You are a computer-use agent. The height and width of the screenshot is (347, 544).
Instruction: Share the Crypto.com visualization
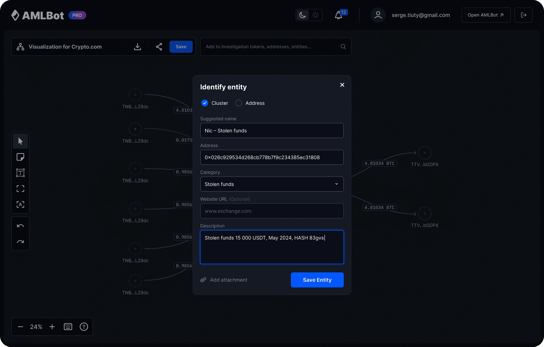pyautogui.click(x=159, y=47)
